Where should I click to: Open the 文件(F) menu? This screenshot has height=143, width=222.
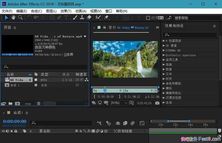7,11
